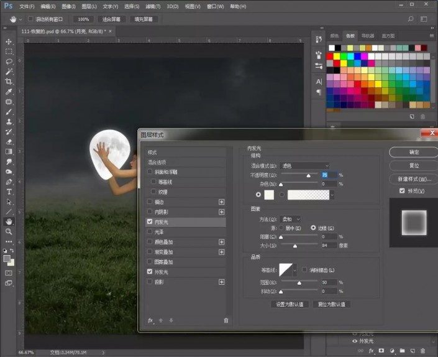Click the Reset button in Layer Style
This screenshot has height=357, width=438.
pos(414,165)
